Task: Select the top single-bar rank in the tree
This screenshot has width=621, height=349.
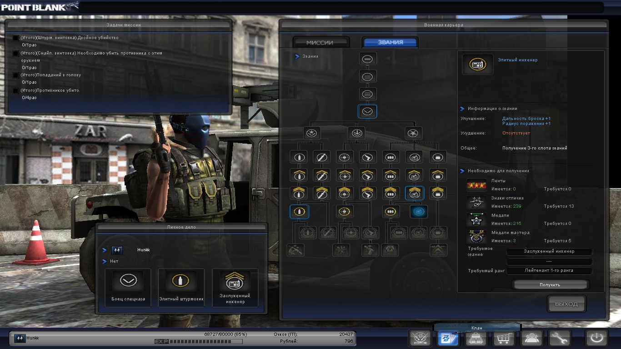Action: 367,59
